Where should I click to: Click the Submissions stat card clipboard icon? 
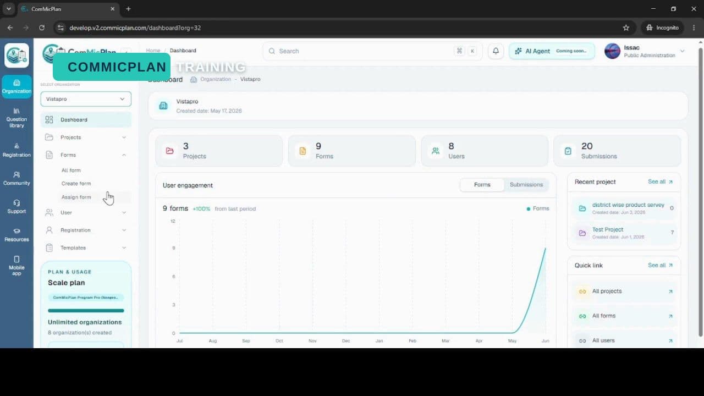click(x=568, y=151)
